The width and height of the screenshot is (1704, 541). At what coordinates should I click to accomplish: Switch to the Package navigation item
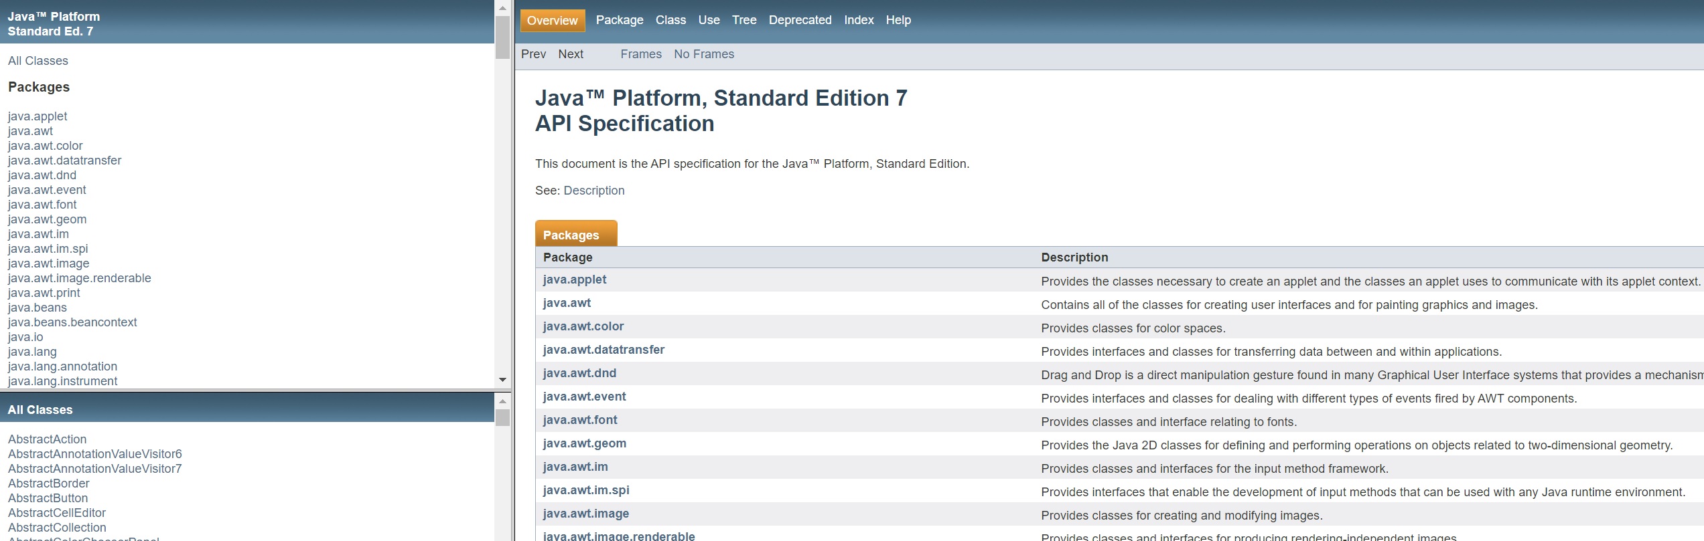point(619,20)
